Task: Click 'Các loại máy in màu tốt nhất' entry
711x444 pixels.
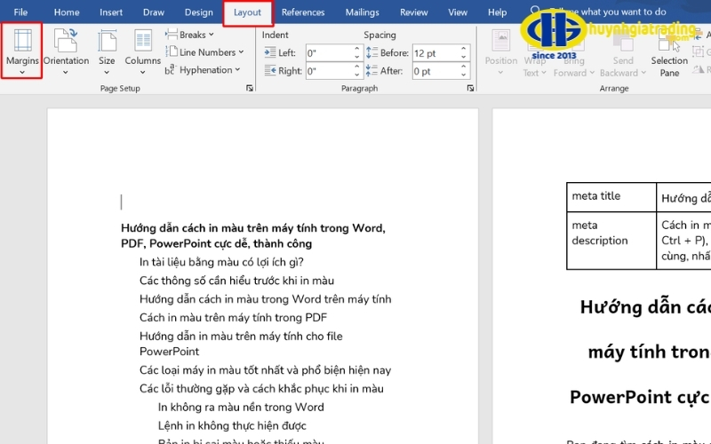Action: (265, 370)
